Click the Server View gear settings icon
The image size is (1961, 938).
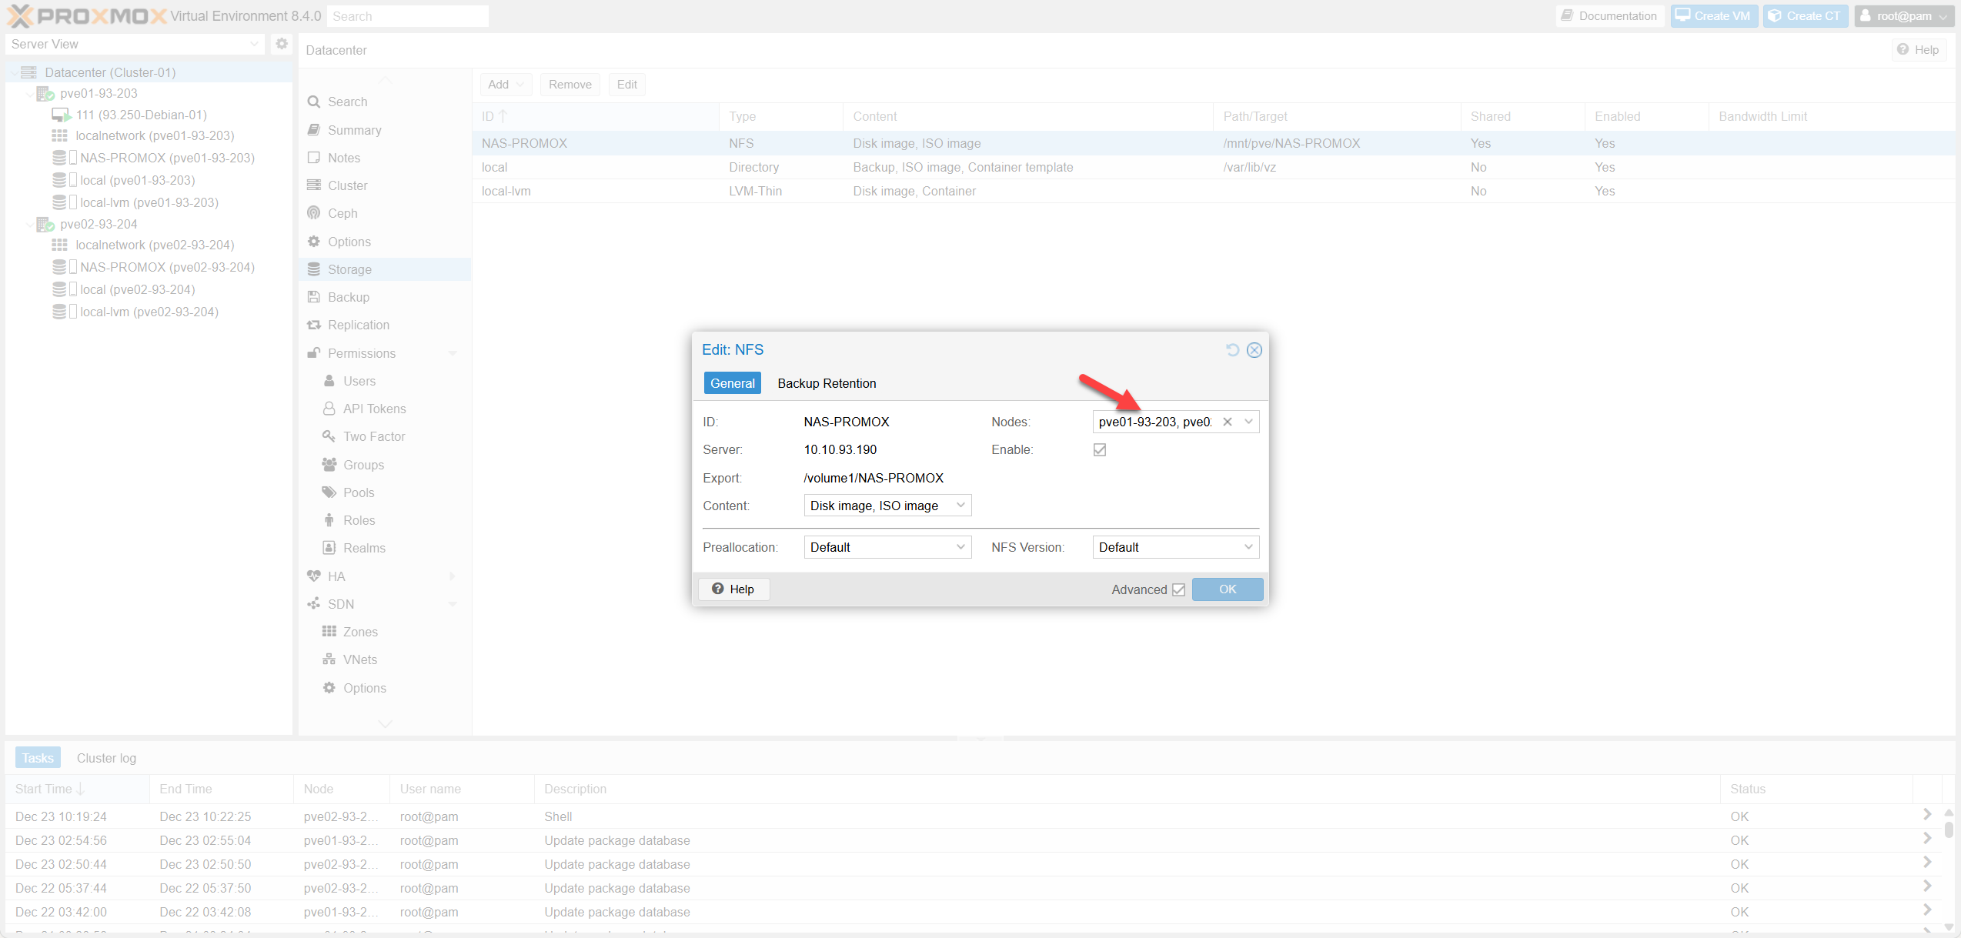coord(282,44)
